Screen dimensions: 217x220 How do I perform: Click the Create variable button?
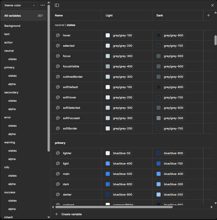tap(69, 214)
